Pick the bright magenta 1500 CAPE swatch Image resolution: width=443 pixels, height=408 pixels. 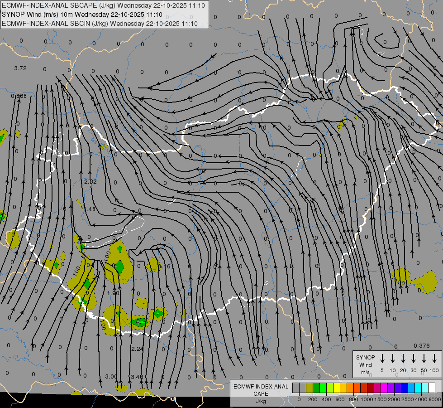coord(384,388)
